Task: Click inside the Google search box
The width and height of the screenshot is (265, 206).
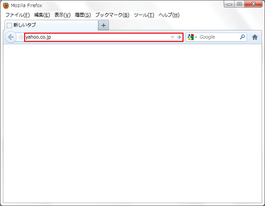Action: (x=218, y=37)
